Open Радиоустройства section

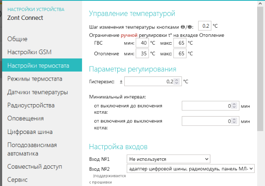tap(31, 105)
